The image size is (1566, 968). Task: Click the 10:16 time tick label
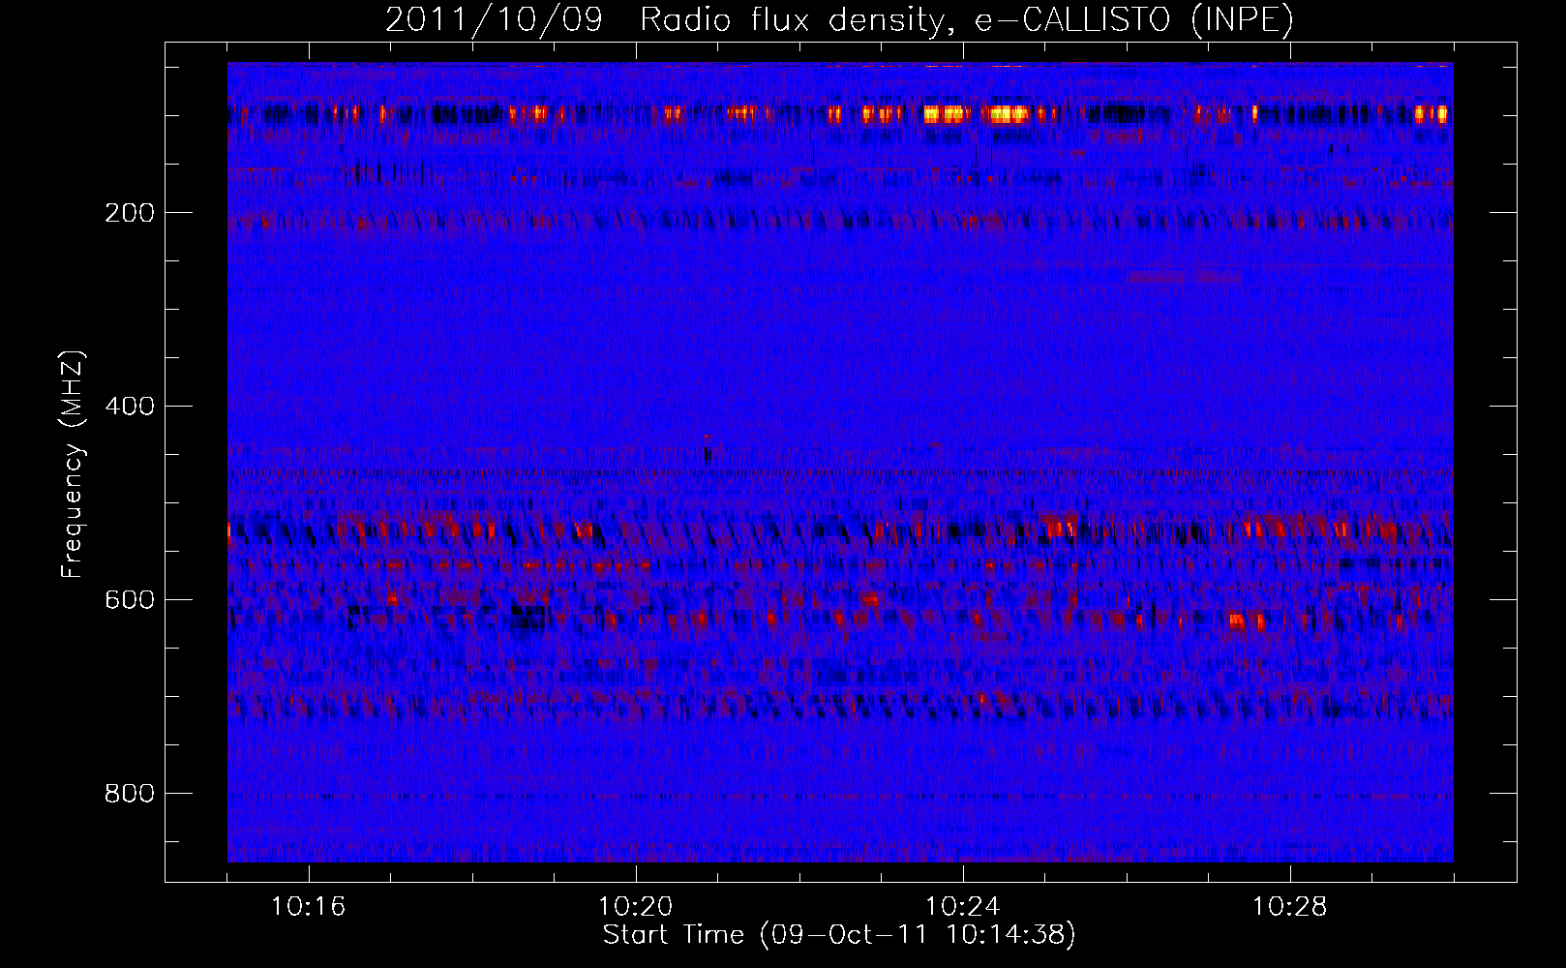click(308, 907)
